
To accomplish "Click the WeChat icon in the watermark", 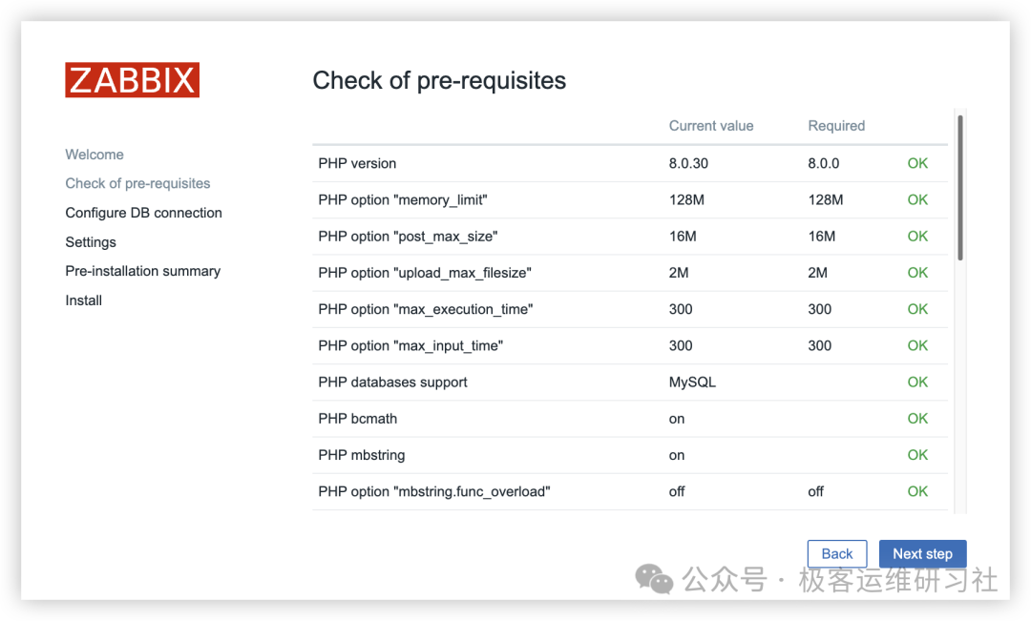I will [654, 578].
